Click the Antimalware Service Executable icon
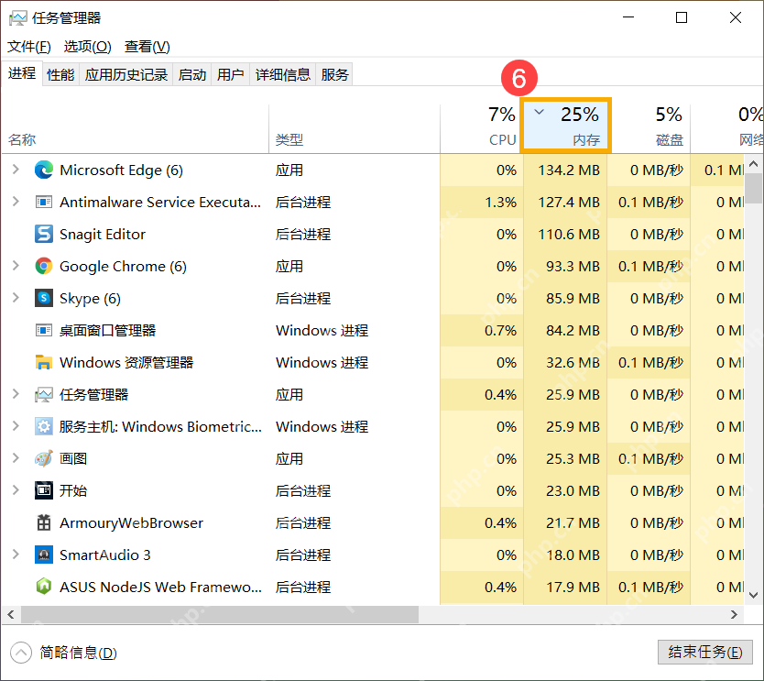Screen dimensions: 764x681 (x=44, y=202)
